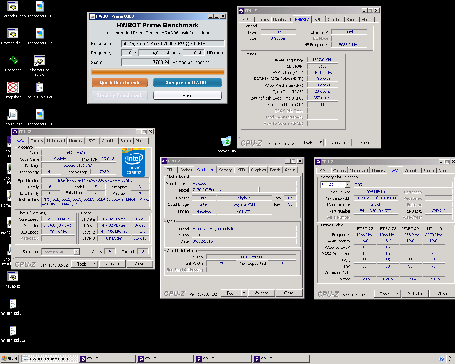Open the Processor #1 selection dropdown
This screenshot has height=364, width=455.
click(76, 252)
